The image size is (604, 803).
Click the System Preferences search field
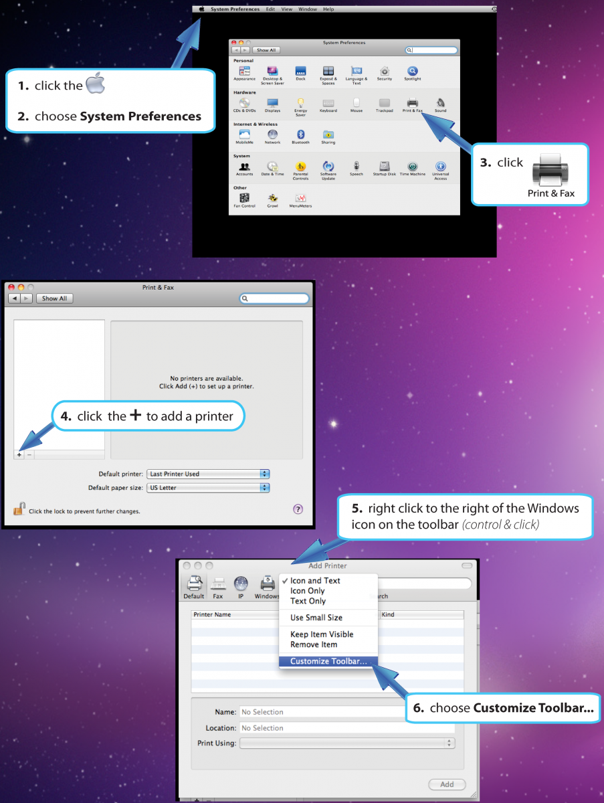coord(431,50)
